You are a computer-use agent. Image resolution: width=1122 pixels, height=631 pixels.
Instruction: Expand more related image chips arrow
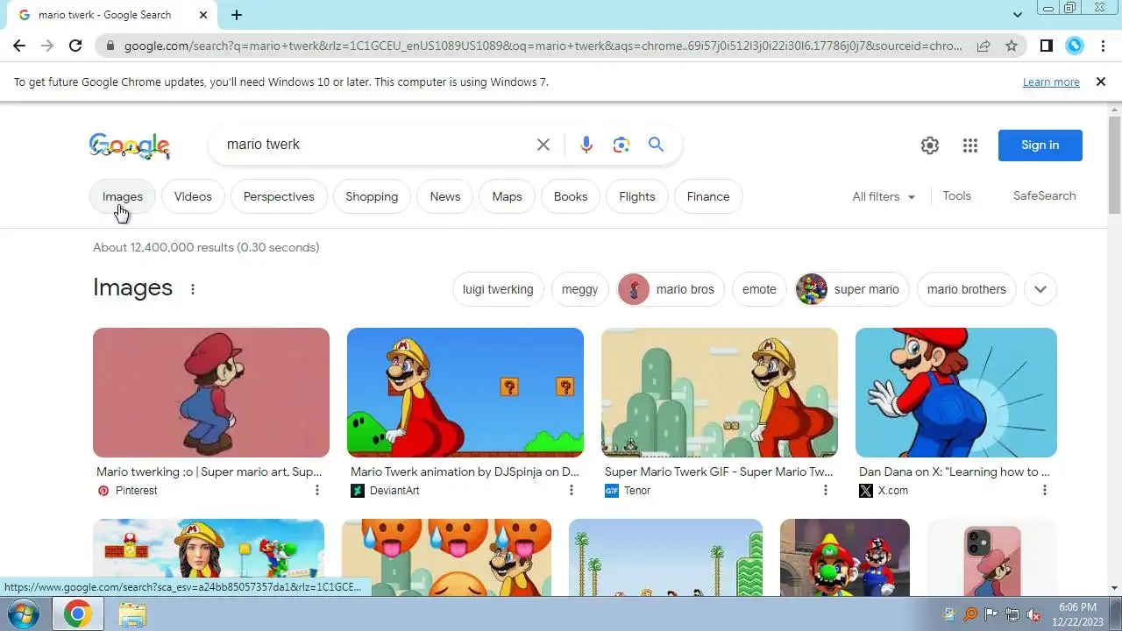point(1040,289)
